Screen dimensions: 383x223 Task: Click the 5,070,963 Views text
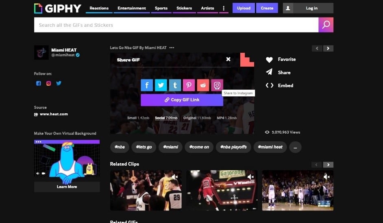(286, 132)
